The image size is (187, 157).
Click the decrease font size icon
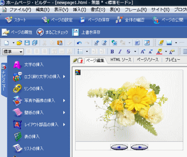tap(151, 52)
